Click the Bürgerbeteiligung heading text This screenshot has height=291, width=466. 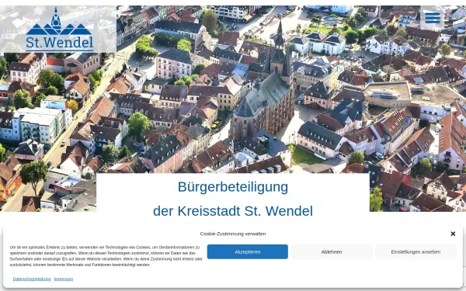[233, 187]
